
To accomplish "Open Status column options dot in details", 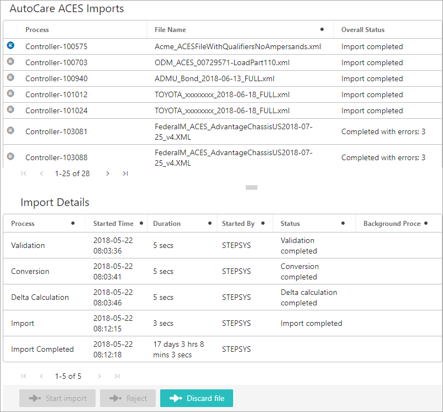I will (x=342, y=223).
